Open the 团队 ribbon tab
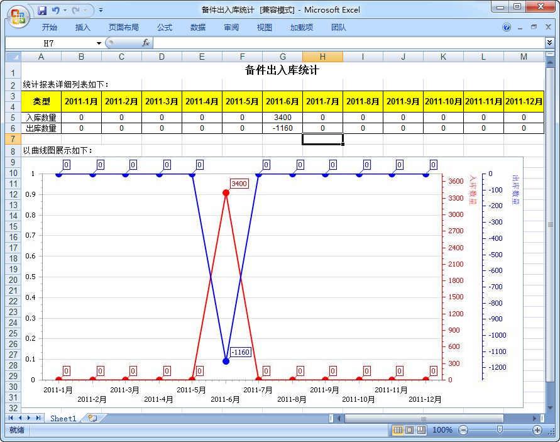The width and height of the screenshot is (560, 442). pos(339,28)
